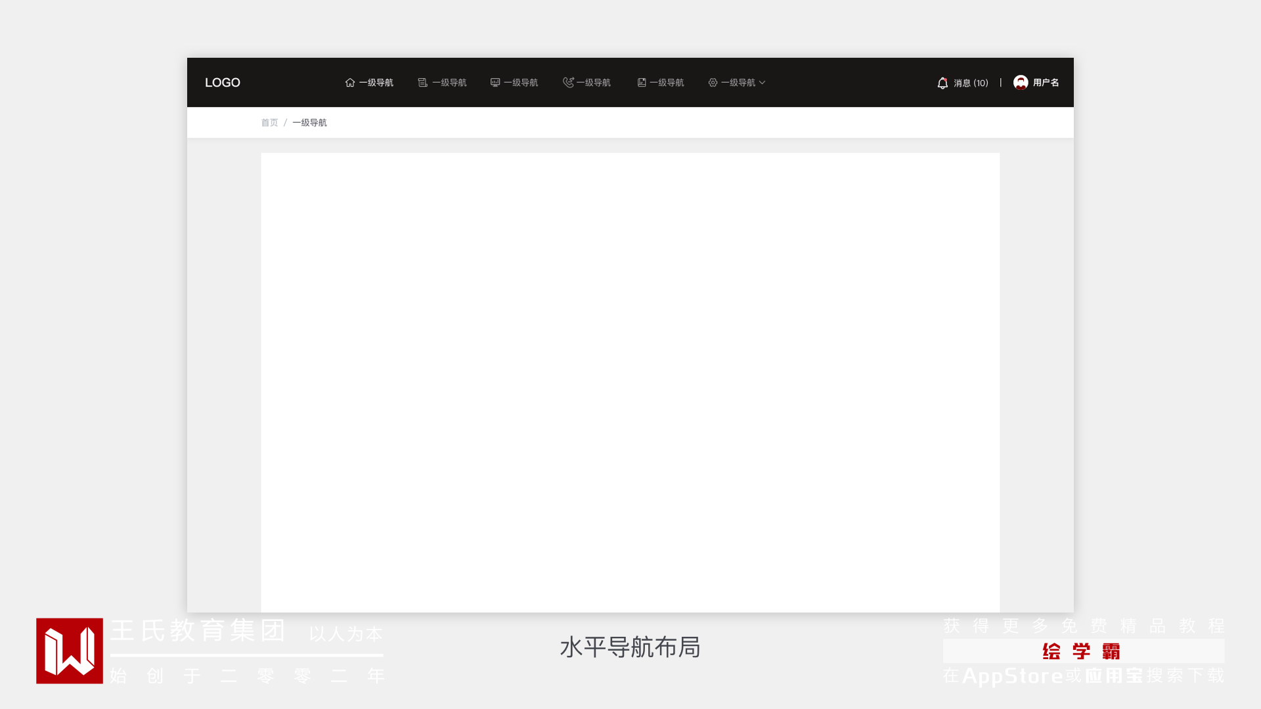Open notifications via the bell icon

click(x=942, y=83)
